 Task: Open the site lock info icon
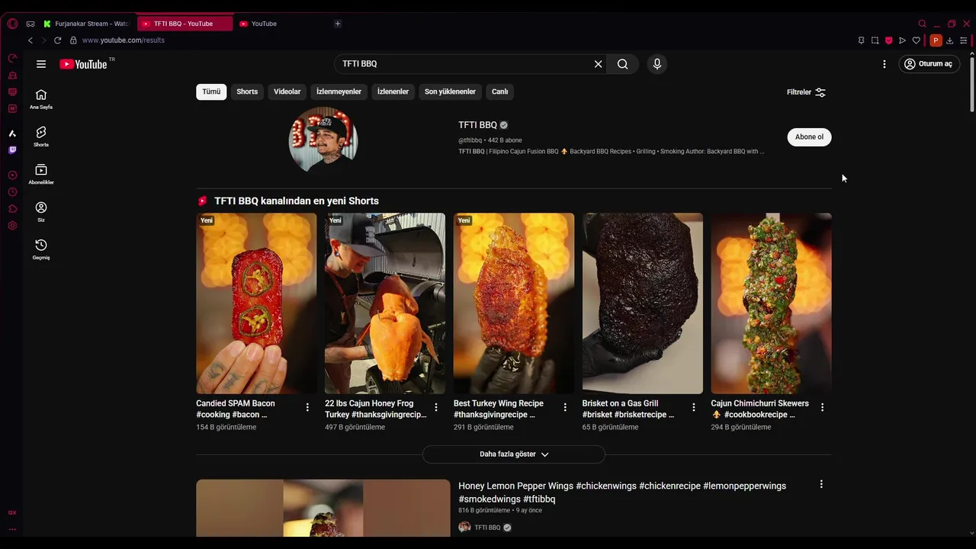click(73, 40)
